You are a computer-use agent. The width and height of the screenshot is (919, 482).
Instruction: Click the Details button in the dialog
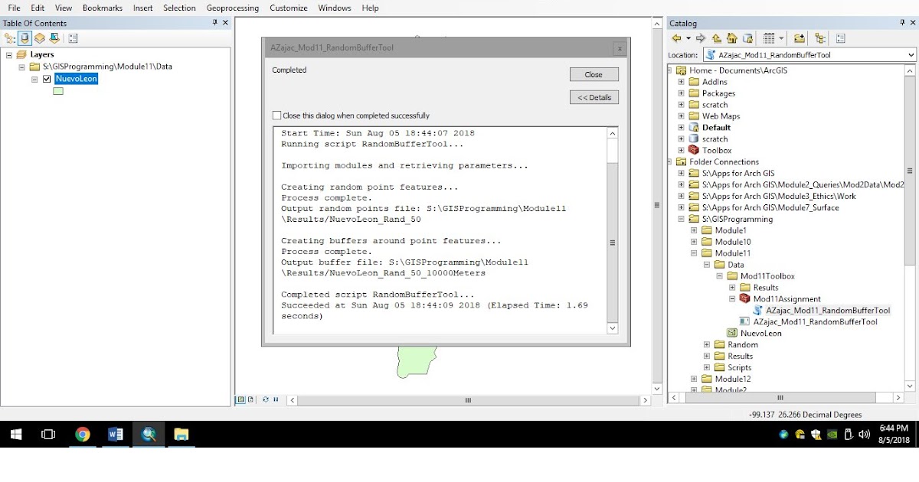[x=594, y=96]
